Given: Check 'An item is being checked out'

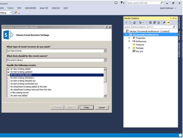Looking at the screenshot, I should pos(8,81).
